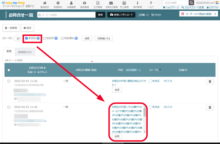The width and height of the screenshot is (220, 144).
Task: Click the 3件 (1～3 件目) result count
Action: tap(14, 60)
